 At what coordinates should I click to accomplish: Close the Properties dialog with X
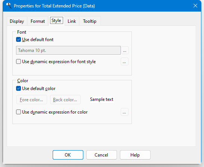pos(195,6)
